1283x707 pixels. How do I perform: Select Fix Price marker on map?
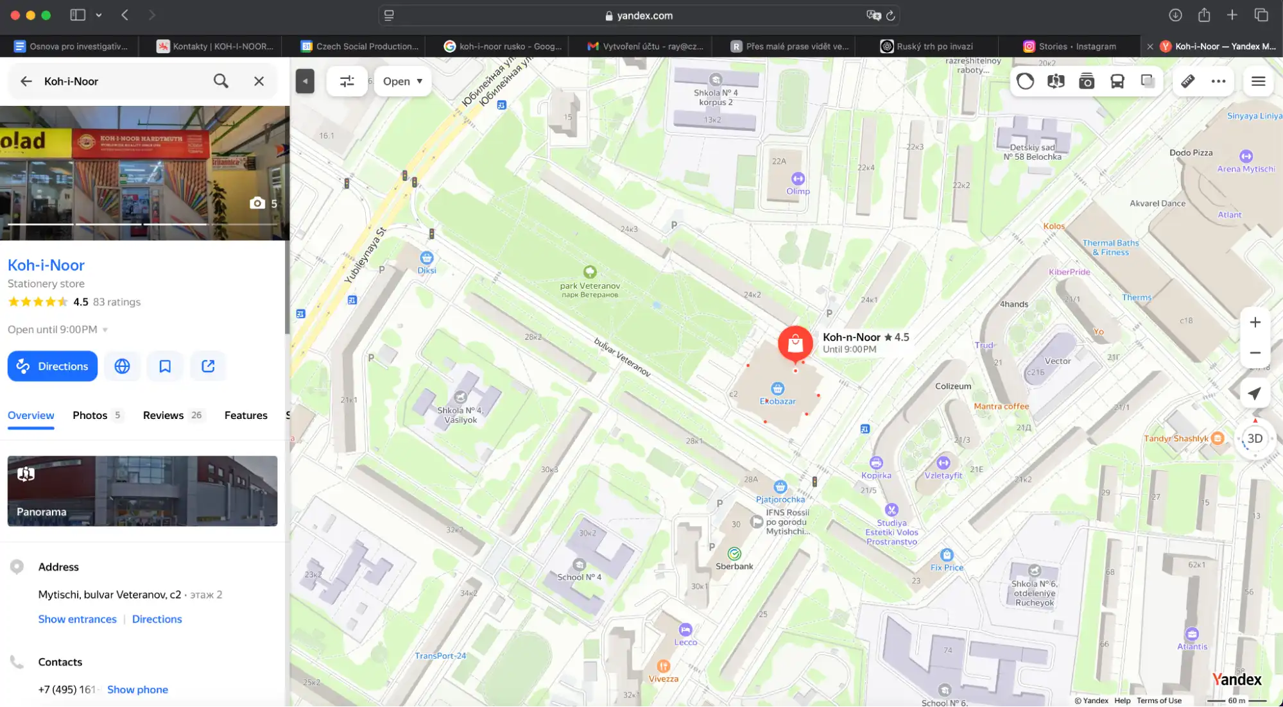click(x=947, y=555)
